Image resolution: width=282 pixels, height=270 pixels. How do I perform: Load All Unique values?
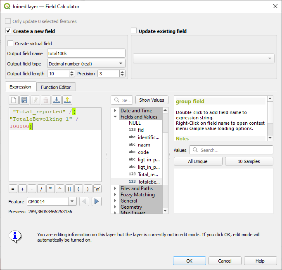pyautogui.click(x=198, y=161)
